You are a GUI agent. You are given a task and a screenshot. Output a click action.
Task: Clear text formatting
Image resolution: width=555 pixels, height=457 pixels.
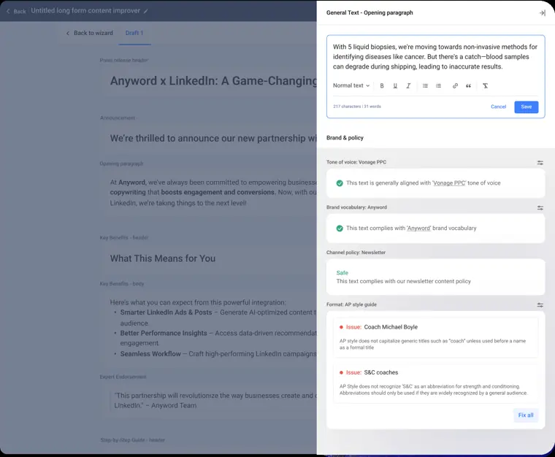pyautogui.click(x=486, y=86)
